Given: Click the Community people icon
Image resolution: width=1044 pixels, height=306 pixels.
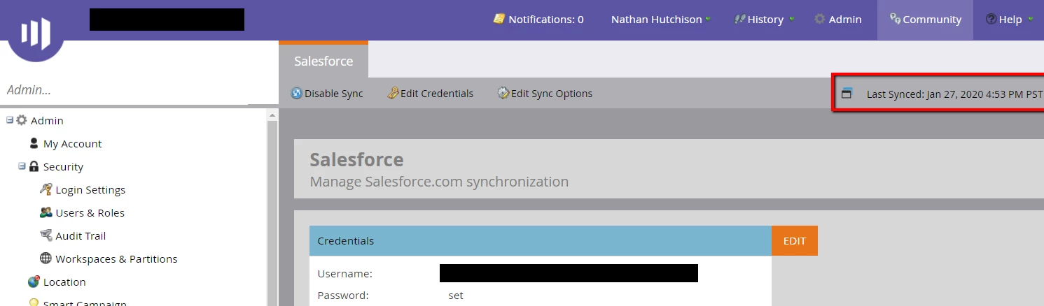Looking at the screenshot, I should [895, 19].
